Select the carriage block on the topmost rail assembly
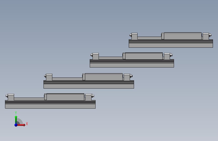Viewport: 218px width, 141px height. [x=183, y=36]
